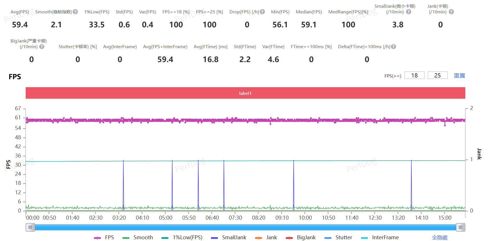Screen dimensions: 491x241
Task: Click help icon after Delta(FTime)>100ms
Action: point(393,47)
